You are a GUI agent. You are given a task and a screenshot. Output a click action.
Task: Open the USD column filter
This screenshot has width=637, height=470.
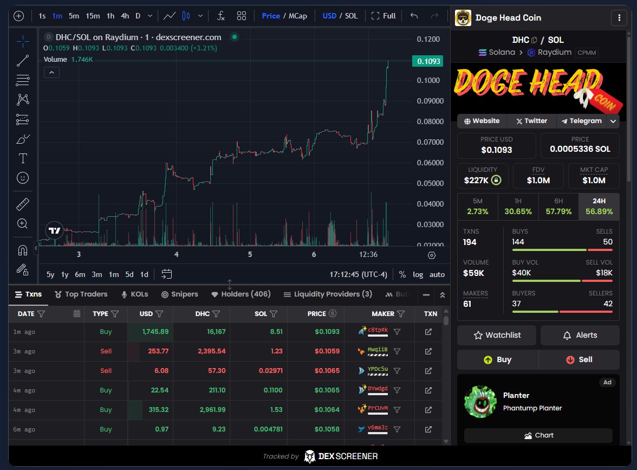pos(159,314)
